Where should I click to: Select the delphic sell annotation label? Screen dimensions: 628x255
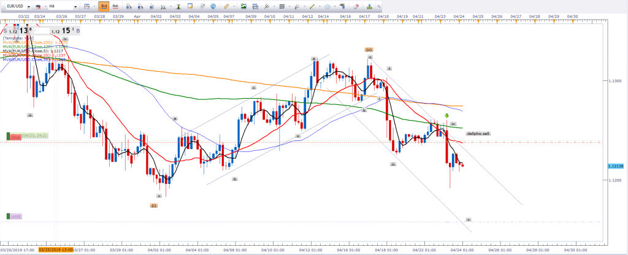478,133
